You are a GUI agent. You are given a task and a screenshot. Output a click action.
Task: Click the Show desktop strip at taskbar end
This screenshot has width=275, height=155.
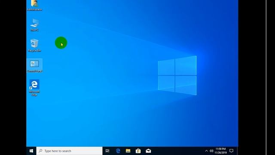(x=237, y=151)
